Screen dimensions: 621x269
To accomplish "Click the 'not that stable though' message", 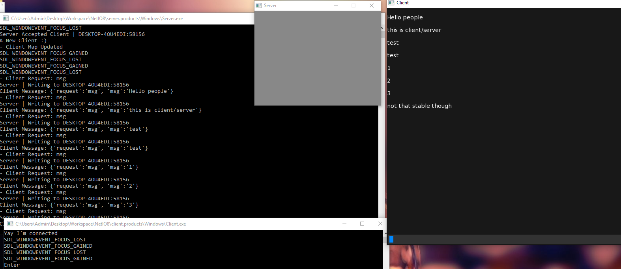I will pyautogui.click(x=419, y=106).
